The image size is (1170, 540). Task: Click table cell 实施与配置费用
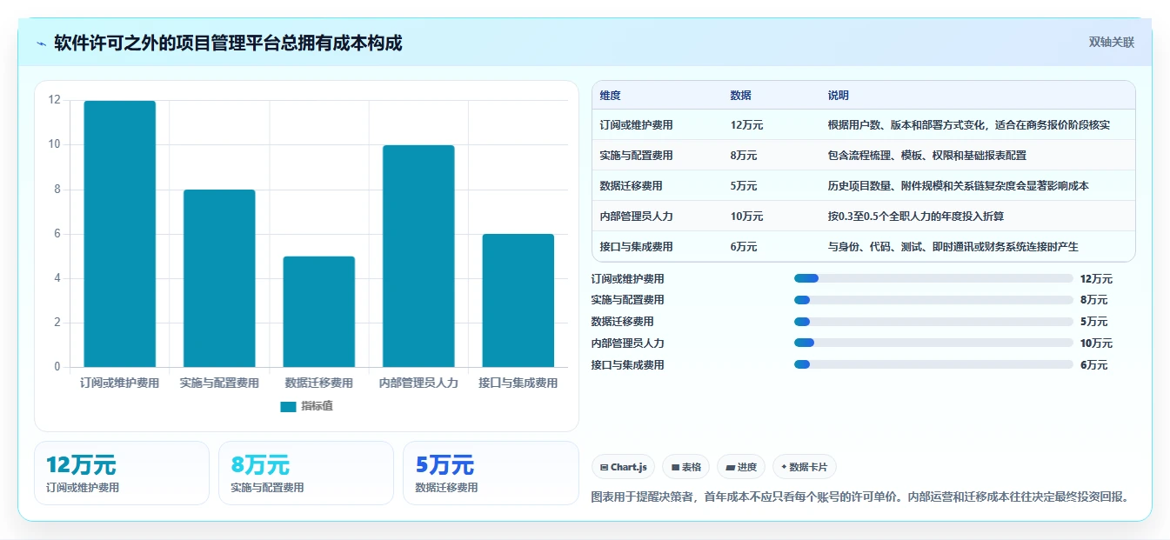(637, 156)
